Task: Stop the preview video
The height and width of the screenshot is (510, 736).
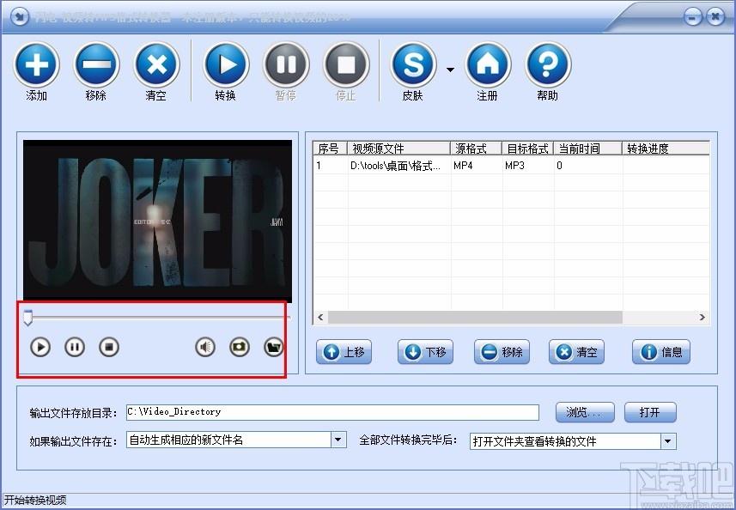Action: click(x=109, y=347)
